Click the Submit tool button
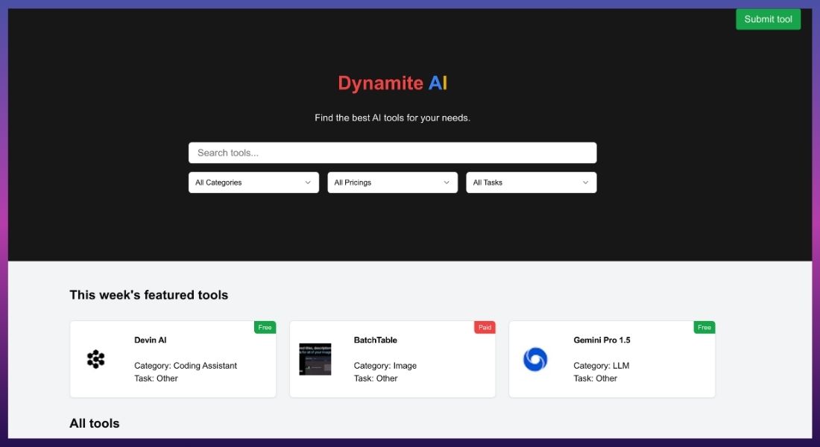820x447 pixels. (x=768, y=19)
